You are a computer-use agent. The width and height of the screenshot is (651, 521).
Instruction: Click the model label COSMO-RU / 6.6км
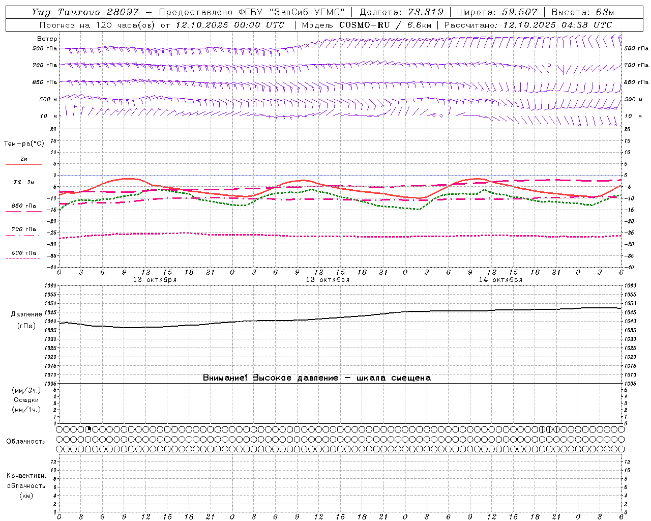point(386,25)
